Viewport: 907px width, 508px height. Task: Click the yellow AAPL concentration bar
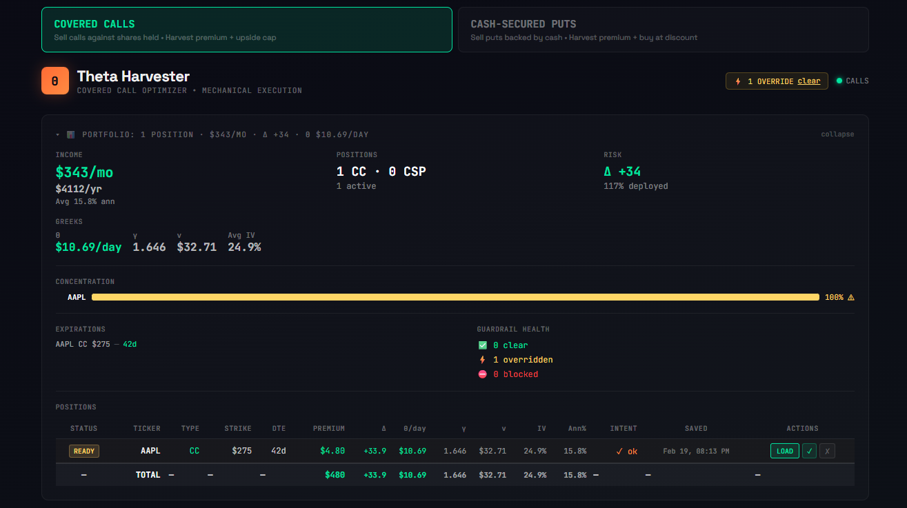tap(455, 297)
